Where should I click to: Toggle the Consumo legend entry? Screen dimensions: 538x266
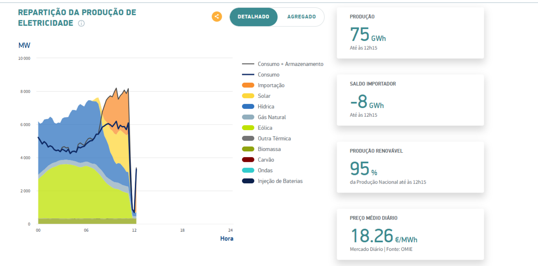click(268, 75)
